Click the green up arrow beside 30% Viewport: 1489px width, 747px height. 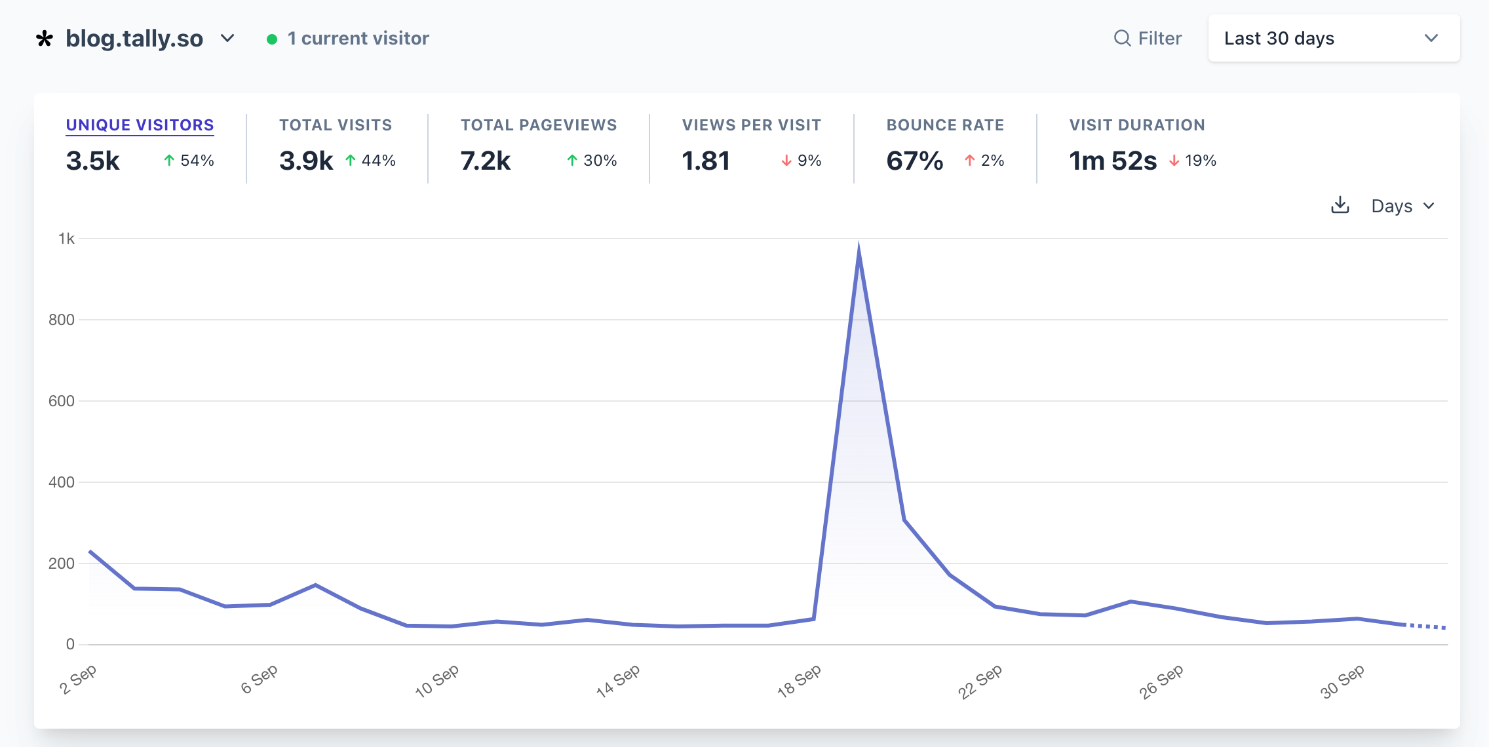572,161
